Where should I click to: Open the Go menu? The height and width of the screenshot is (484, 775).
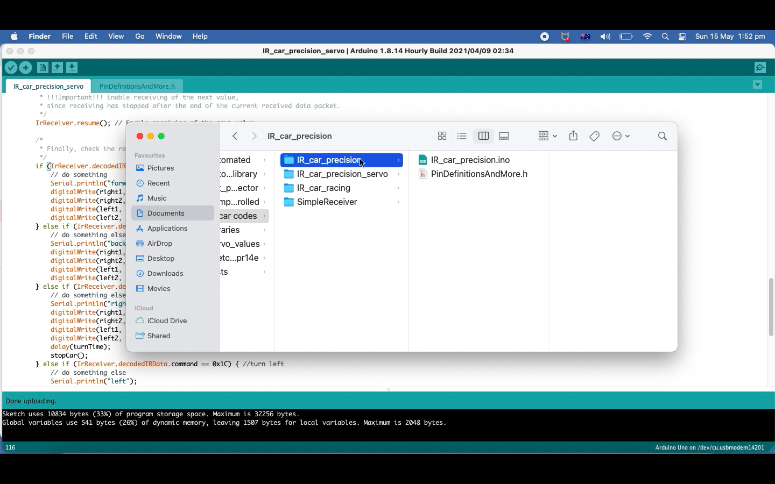coord(140,37)
